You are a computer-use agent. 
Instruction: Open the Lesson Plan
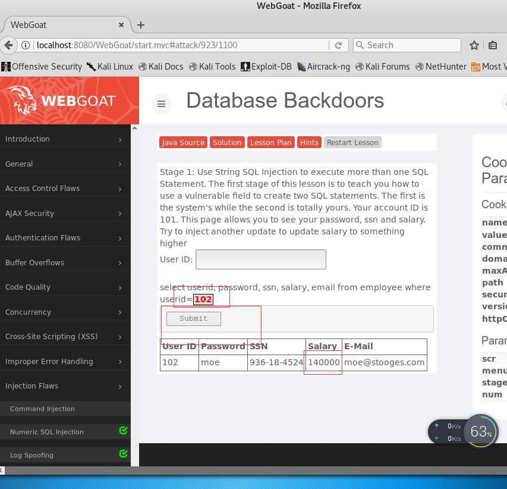point(270,142)
